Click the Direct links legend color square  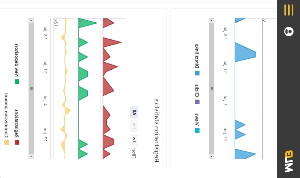tap(197, 73)
